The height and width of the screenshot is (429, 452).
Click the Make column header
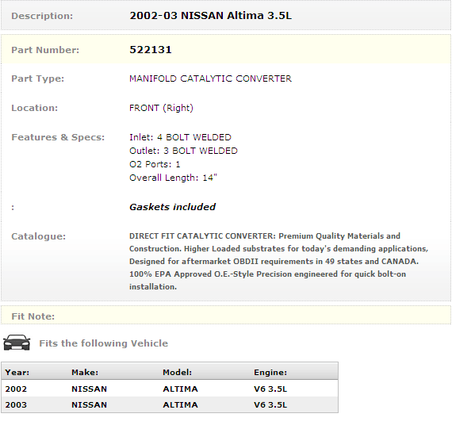click(x=85, y=372)
